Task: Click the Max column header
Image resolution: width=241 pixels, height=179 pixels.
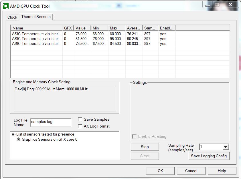Action: pos(117,28)
